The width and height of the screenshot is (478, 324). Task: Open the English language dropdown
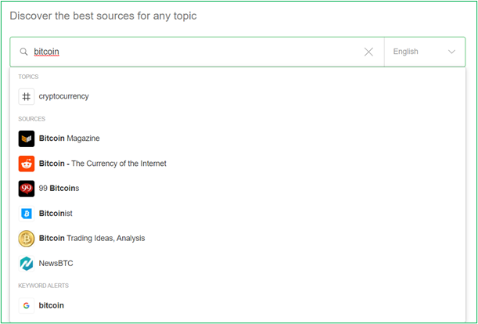pos(425,52)
